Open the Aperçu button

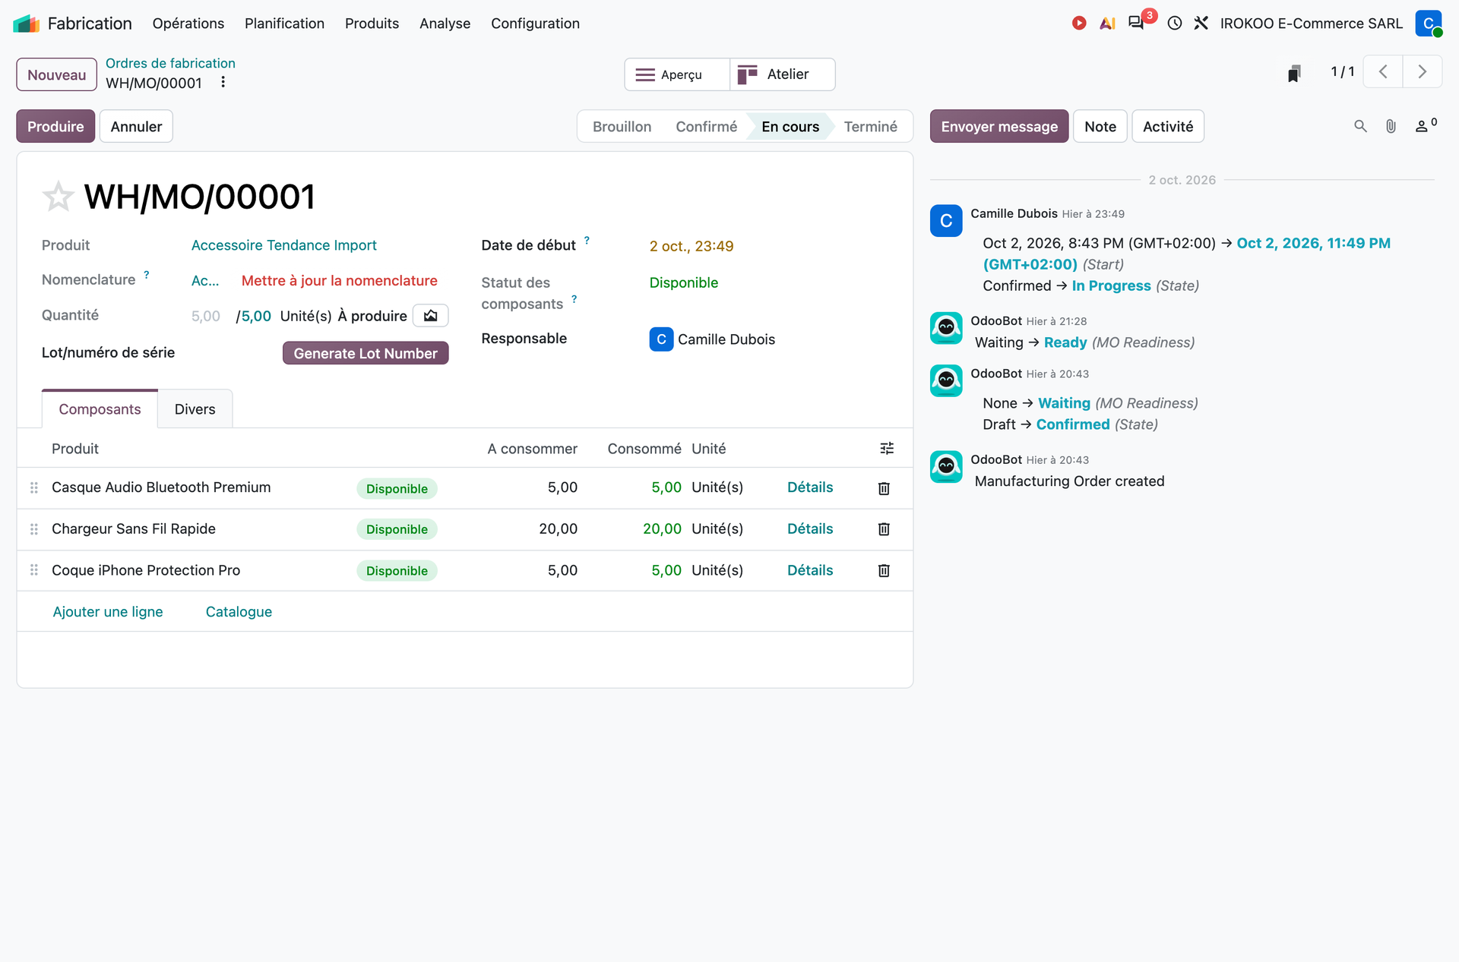(x=677, y=74)
